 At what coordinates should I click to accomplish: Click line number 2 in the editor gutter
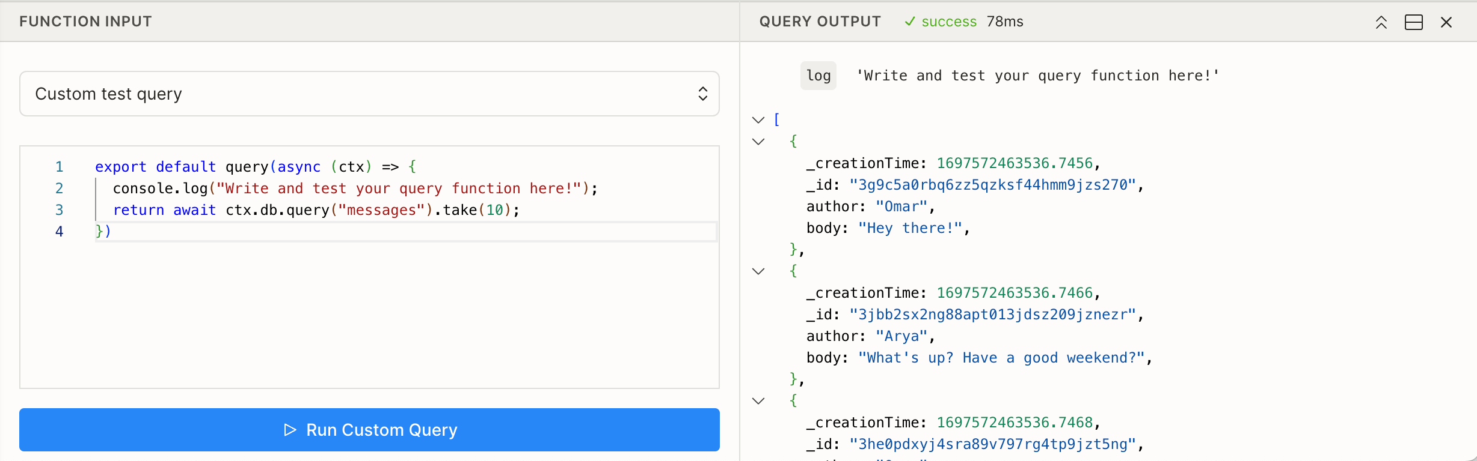click(59, 188)
